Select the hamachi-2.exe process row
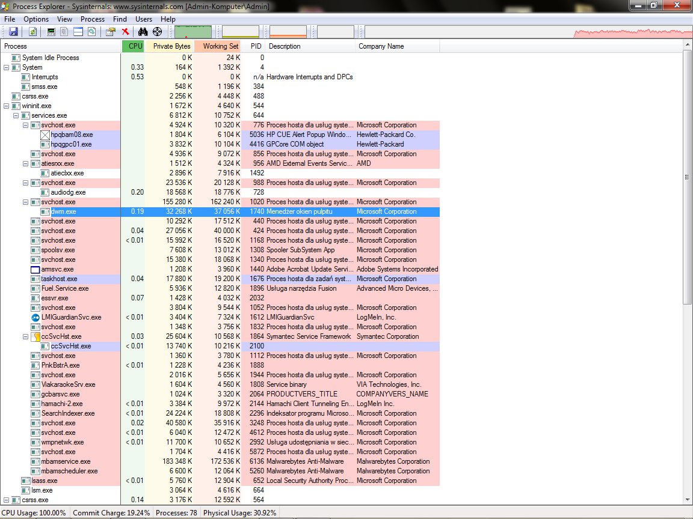The height and width of the screenshot is (519, 693). click(220, 404)
